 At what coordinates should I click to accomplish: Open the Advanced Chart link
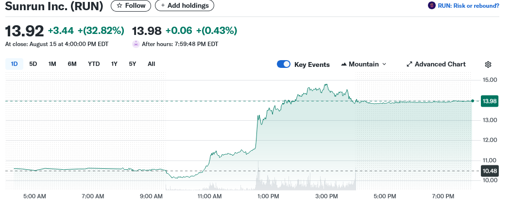(436, 64)
